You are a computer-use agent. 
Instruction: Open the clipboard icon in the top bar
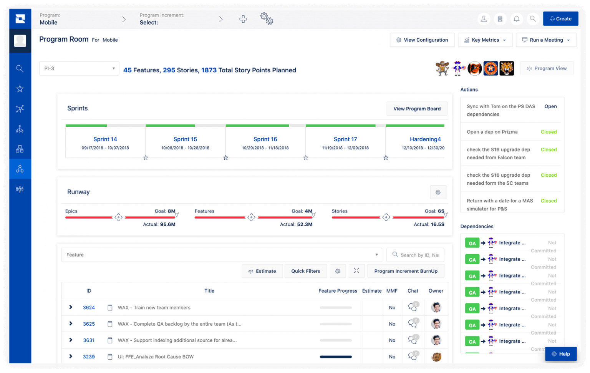click(x=500, y=18)
